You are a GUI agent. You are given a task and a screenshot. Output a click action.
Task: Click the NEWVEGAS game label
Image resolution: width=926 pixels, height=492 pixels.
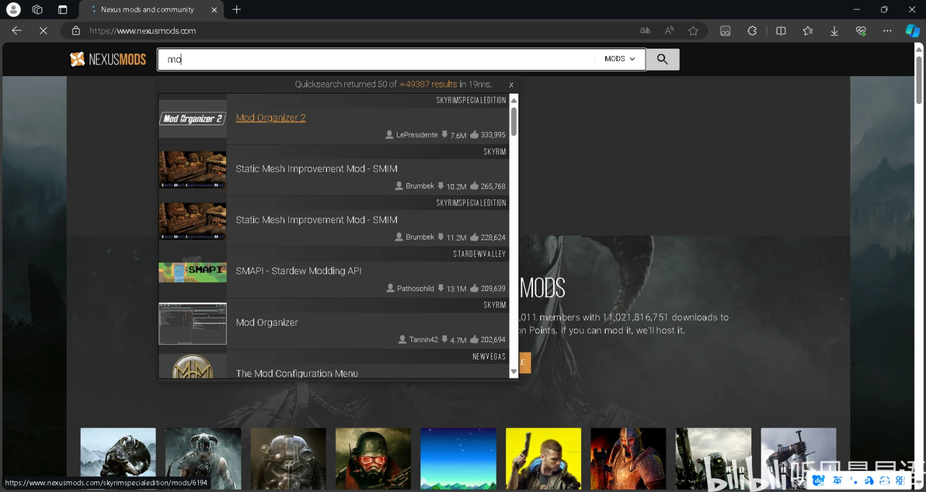coord(489,356)
